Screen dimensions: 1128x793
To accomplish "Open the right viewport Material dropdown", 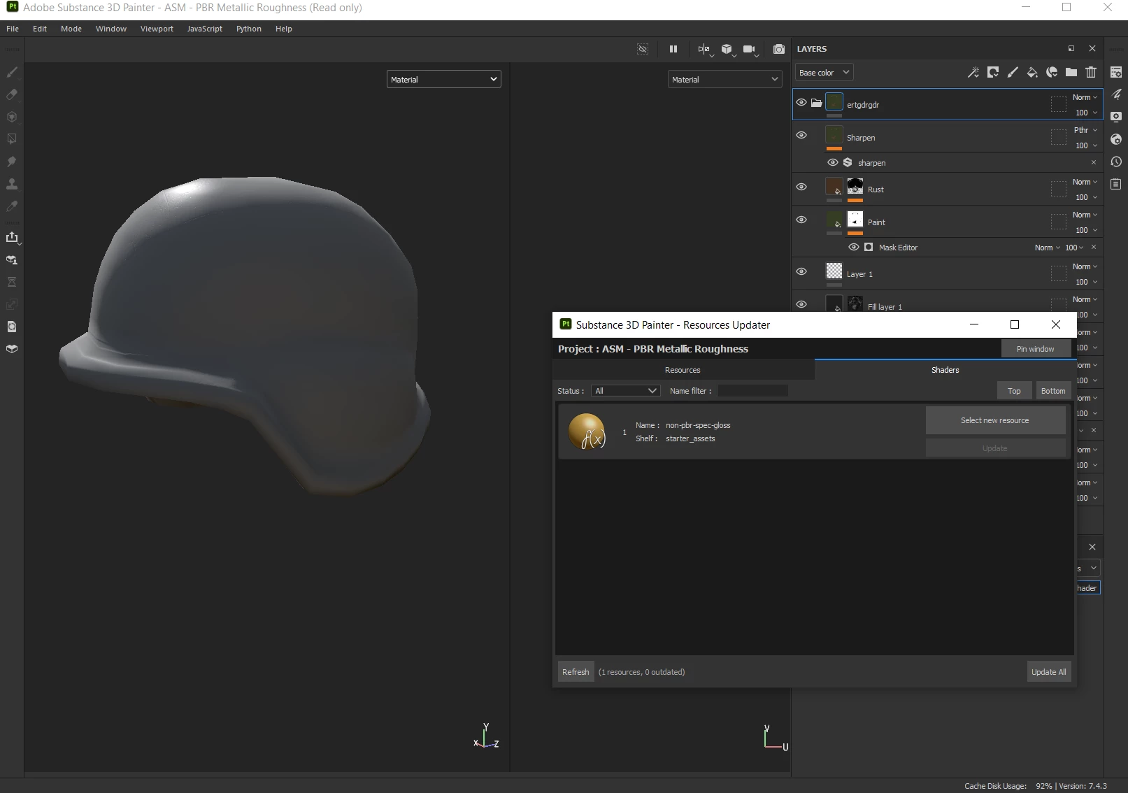I will [725, 79].
